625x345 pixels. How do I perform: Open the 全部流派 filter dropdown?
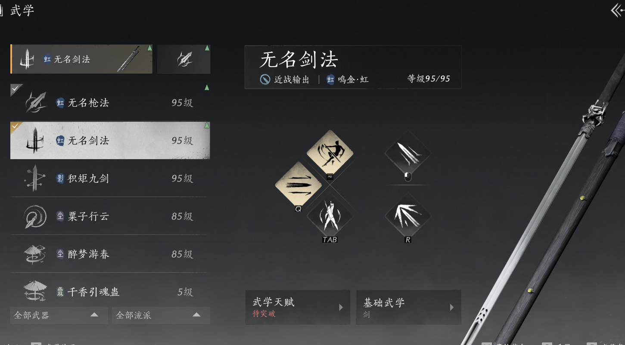point(161,315)
